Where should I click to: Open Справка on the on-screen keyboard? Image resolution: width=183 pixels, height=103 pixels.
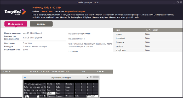click(x=60, y=96)
